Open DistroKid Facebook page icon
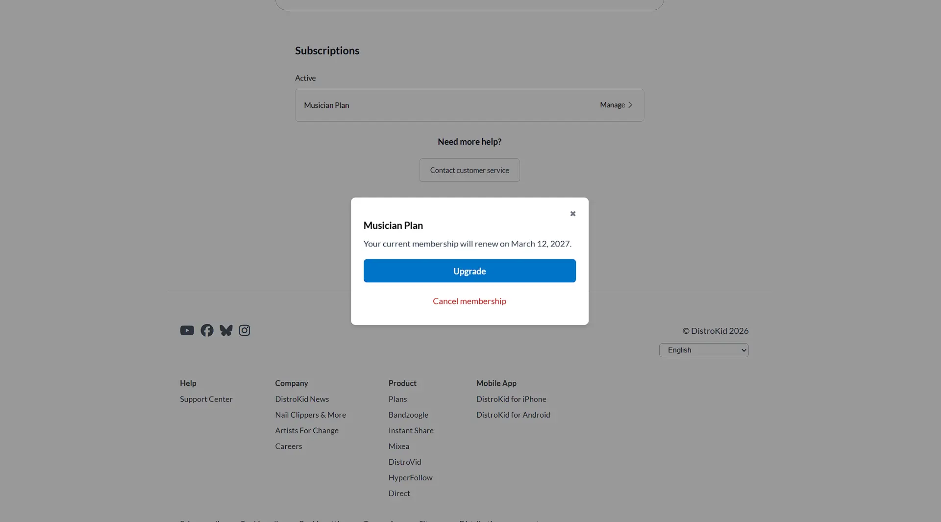The image size is (941, 522). pyautogui.click(x=207, y=330)
